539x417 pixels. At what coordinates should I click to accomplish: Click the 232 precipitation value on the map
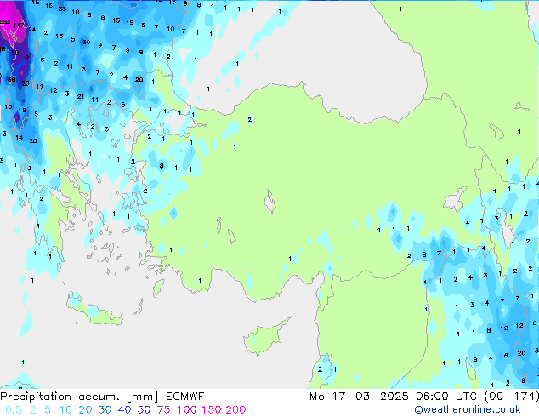5,21
